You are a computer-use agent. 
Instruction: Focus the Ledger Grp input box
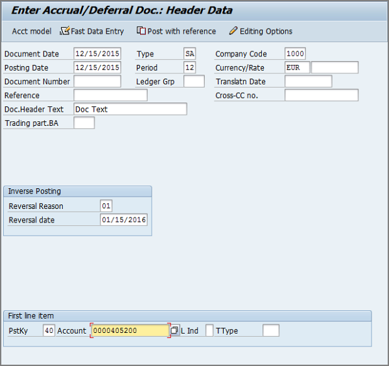point(194,81)
